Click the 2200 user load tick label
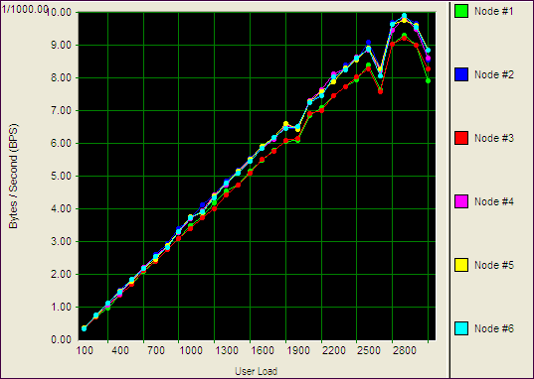Image resolution: width=534 pixels, height=379 pixels. click(334, 350)
